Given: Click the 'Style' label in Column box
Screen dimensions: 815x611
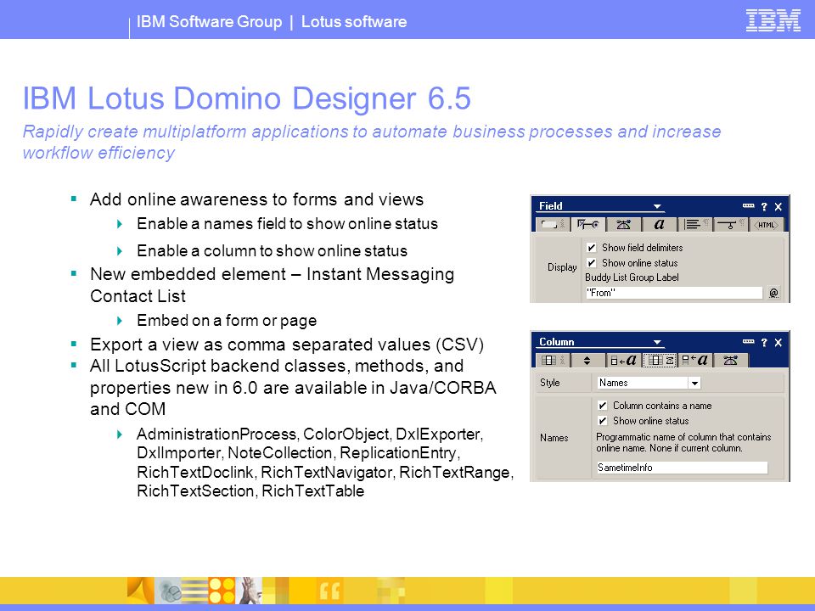Looking at the screenshot, I should click(x=550, y=383).
